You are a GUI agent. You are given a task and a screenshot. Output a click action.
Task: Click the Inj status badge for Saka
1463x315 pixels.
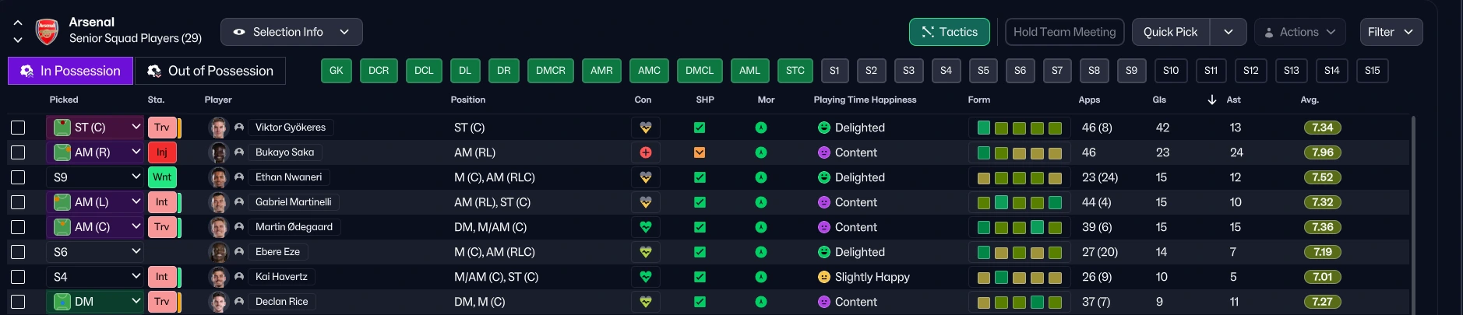coord(162,152)
